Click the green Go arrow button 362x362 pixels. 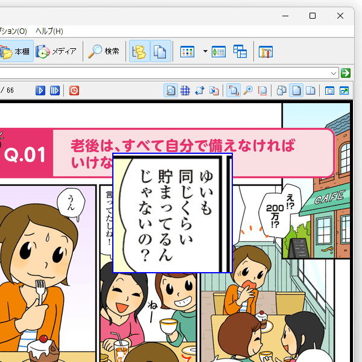click(346, 73)
